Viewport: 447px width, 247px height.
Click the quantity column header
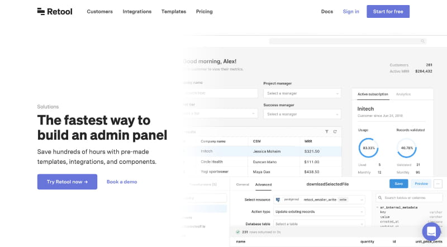click(x=367, y=241)
